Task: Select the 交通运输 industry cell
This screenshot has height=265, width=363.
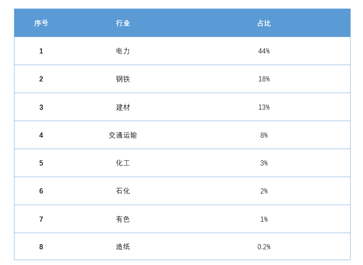Action: point(123,135)
